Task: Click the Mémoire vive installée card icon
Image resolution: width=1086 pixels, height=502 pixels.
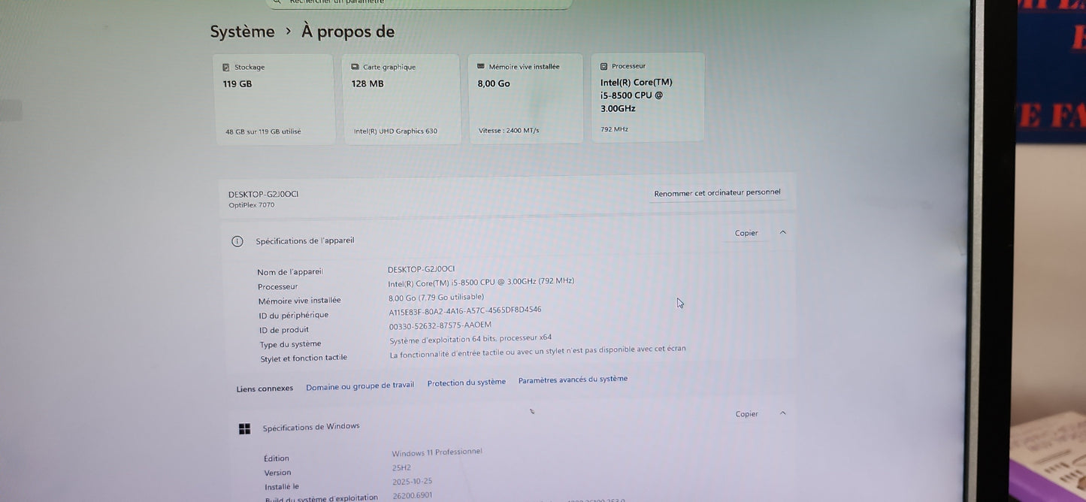Action: (480, 65)
